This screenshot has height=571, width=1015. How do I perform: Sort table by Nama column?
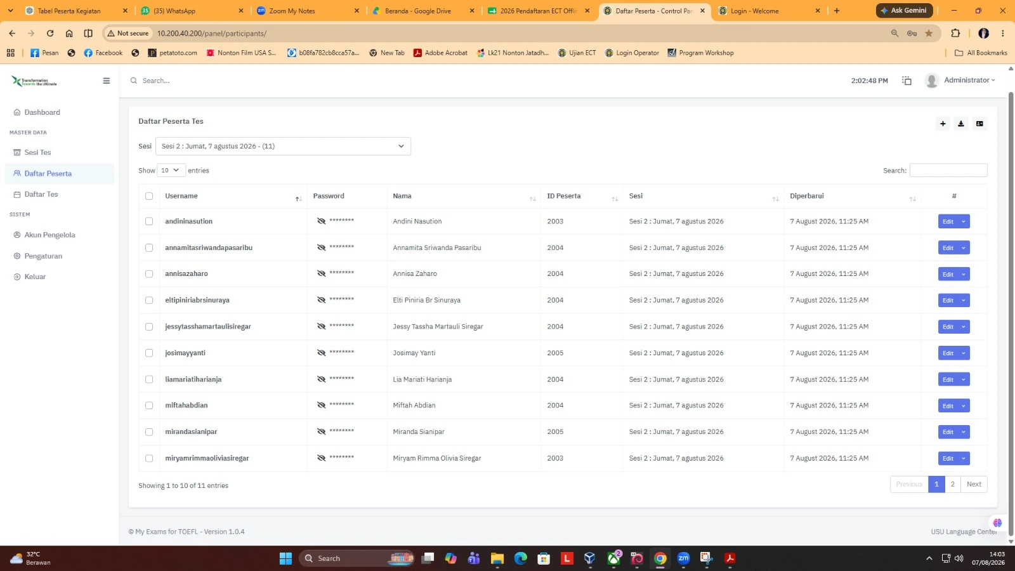(463, 196)
